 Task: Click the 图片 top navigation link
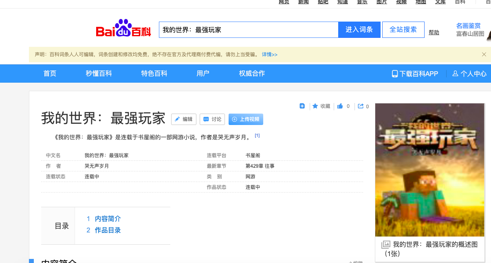tap(382, 2)
